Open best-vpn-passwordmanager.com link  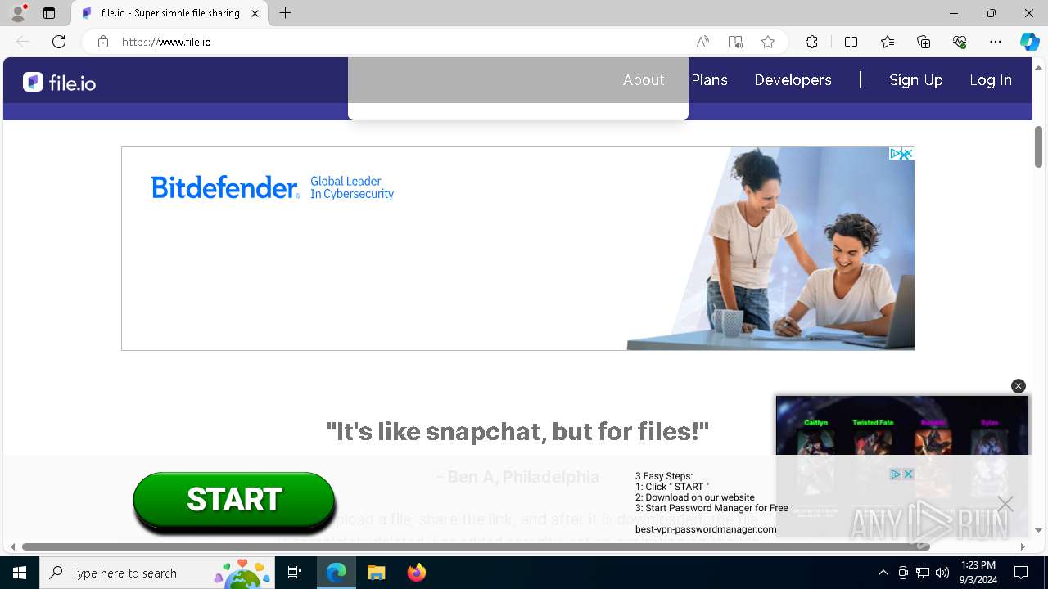[706, 529]
